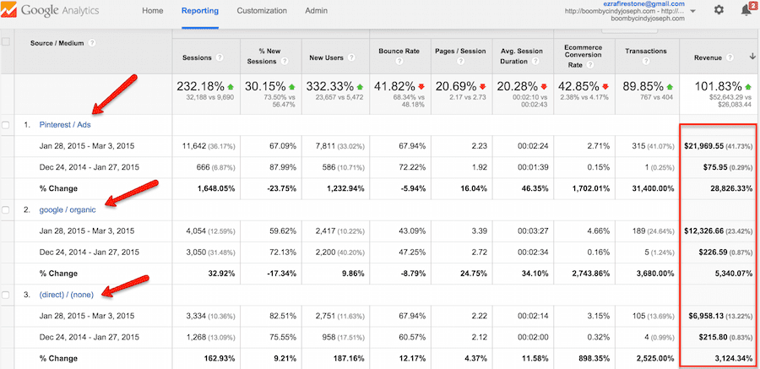Open the settings gear icon
Screen dimensions: 760x369
(x=719, y=10)
